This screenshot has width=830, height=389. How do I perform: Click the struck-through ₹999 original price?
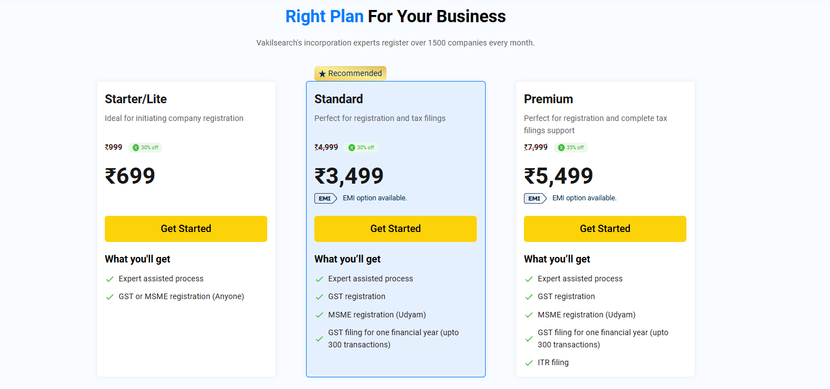114,147
